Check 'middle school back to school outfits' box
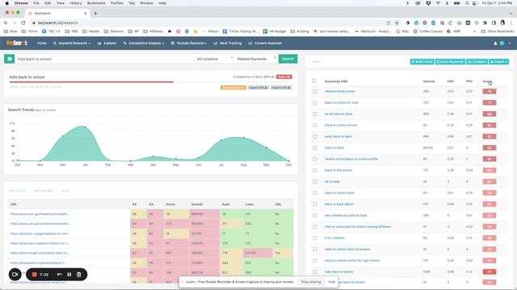 tap(314, 159)
